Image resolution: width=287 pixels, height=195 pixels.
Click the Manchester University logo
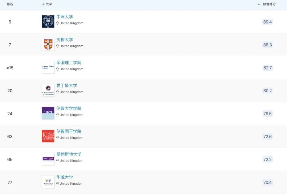48,159
